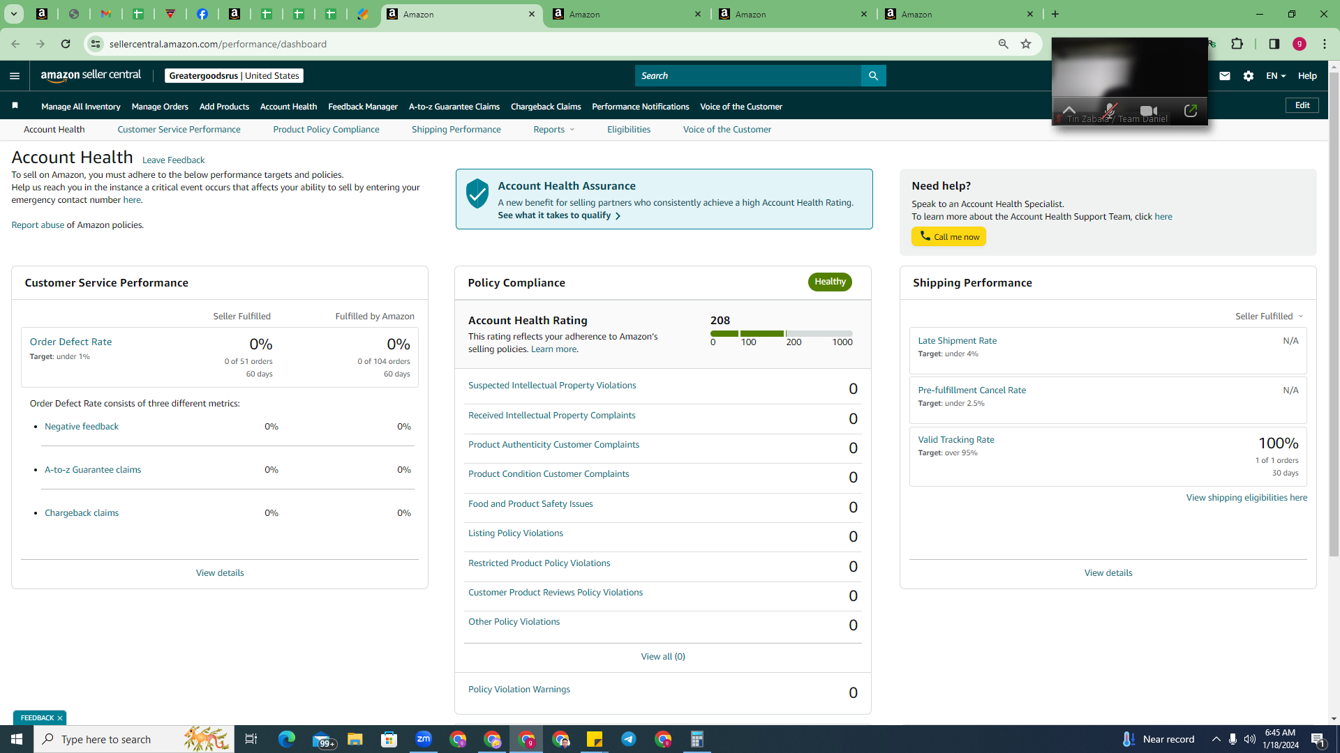Open the Facebook pinned tab
This screenshot has height=753, width=1340.
click(202, 14)
